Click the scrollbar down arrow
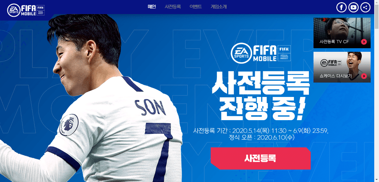This screenshot has width=379, height=182. point(377,180)
